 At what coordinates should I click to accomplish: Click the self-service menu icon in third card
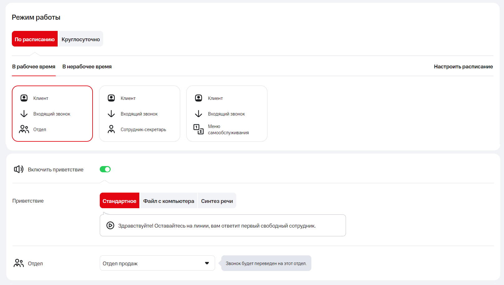click(x=199, y=129)
